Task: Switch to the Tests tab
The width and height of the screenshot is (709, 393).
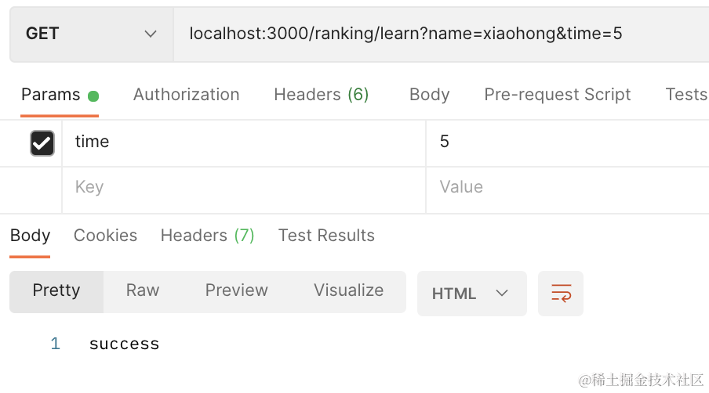Action: point(685,95)
